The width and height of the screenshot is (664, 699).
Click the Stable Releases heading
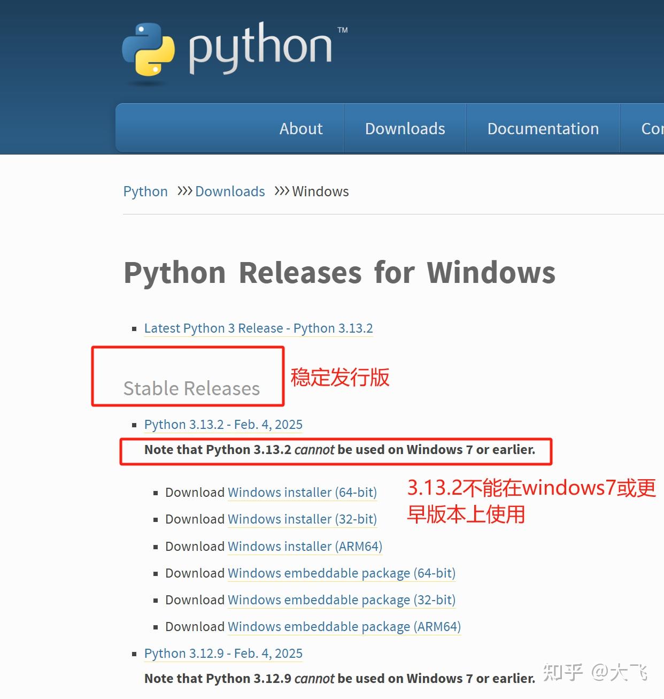(x=190, y=388)
